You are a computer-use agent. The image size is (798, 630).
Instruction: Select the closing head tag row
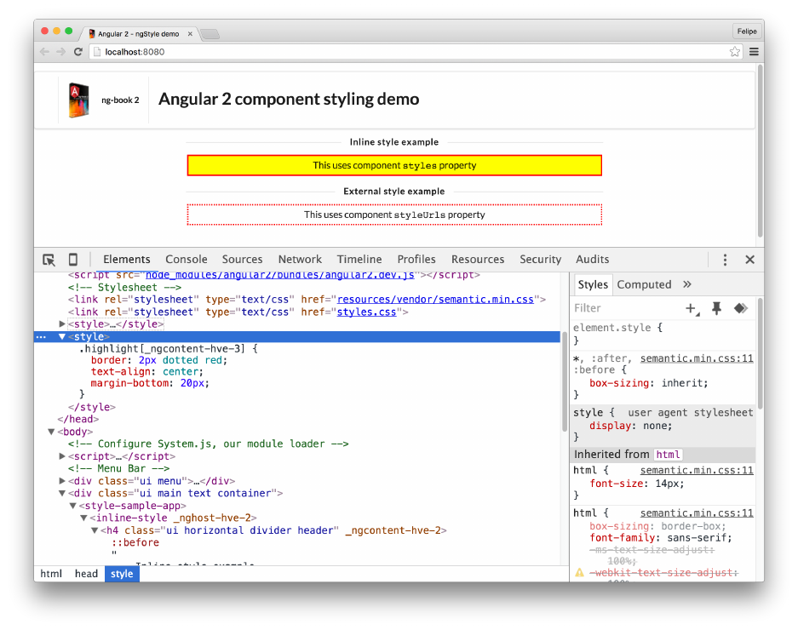(78, 420)
